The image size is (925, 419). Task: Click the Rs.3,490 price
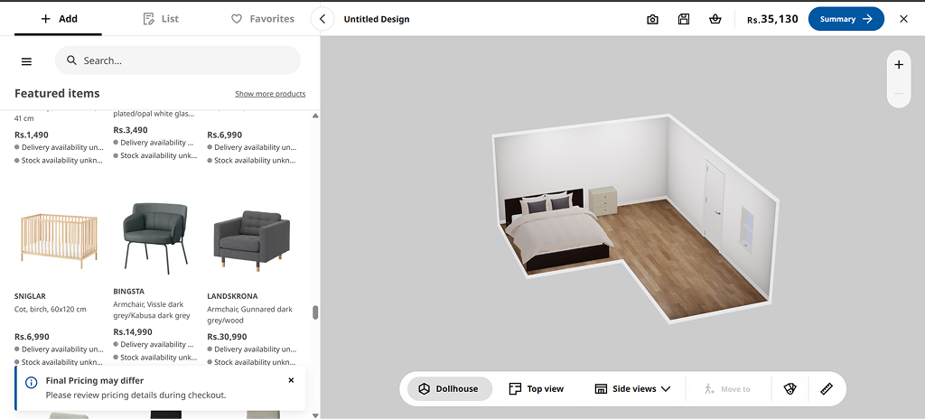[x=130, y=130]
